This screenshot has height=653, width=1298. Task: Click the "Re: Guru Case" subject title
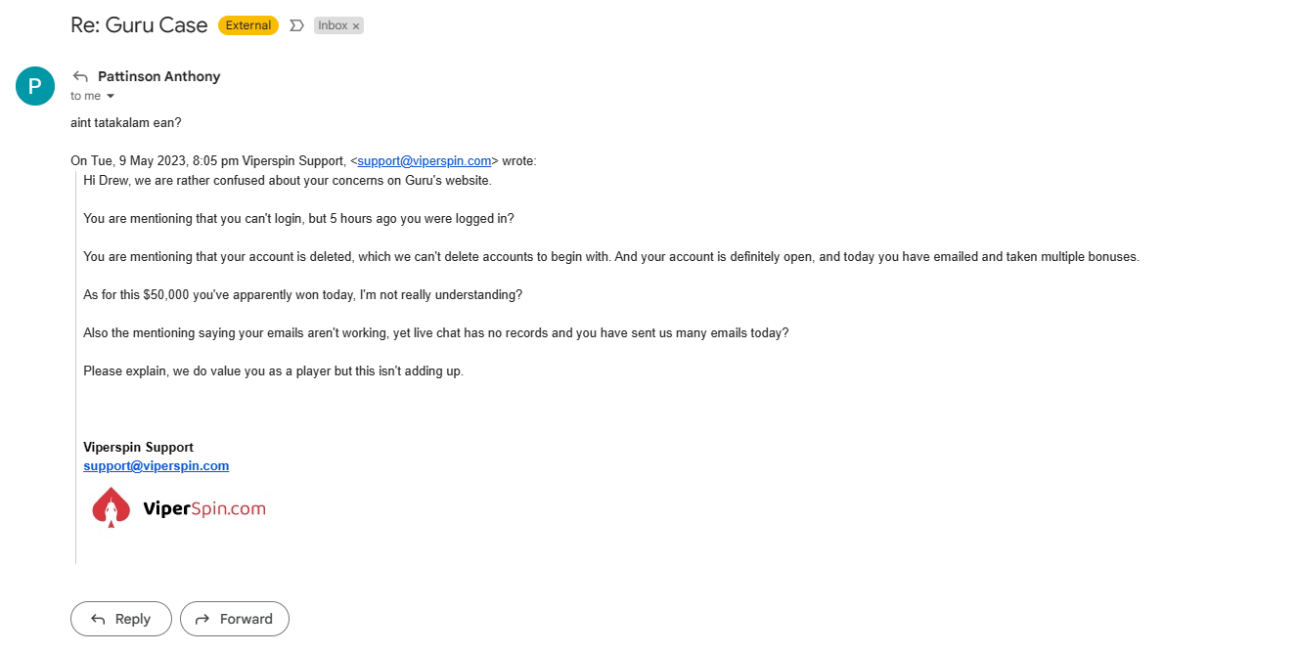click(x=139, y=25)
